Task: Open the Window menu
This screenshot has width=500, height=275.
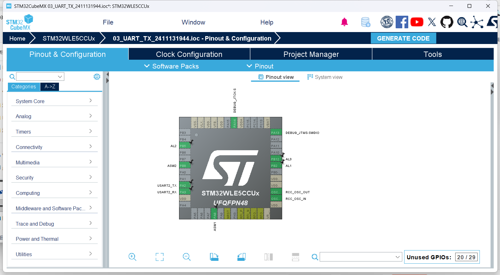Action: point(193,22)
